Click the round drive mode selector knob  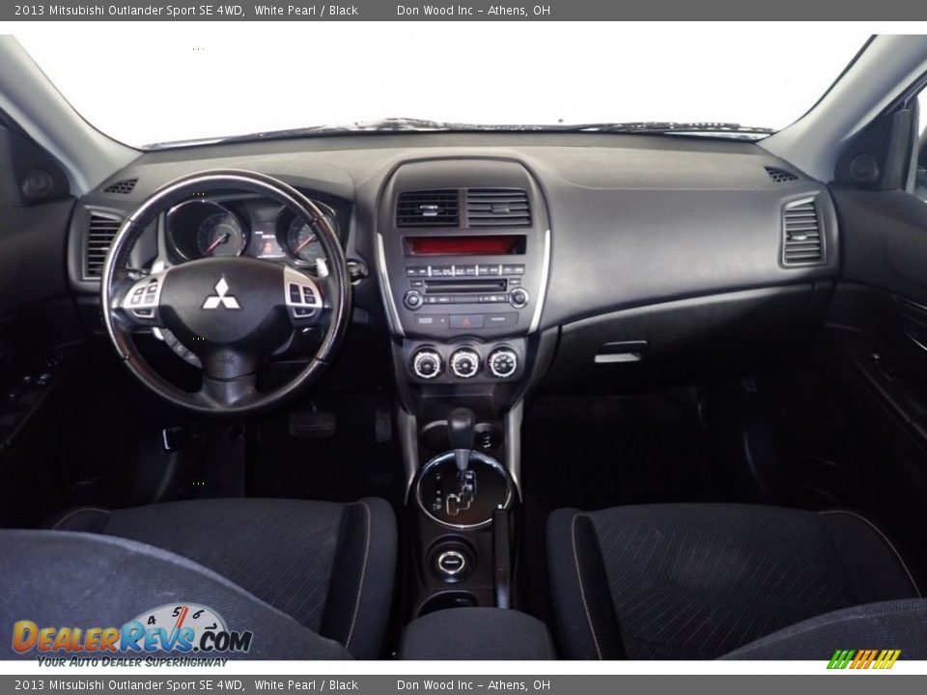coord(452,562)
